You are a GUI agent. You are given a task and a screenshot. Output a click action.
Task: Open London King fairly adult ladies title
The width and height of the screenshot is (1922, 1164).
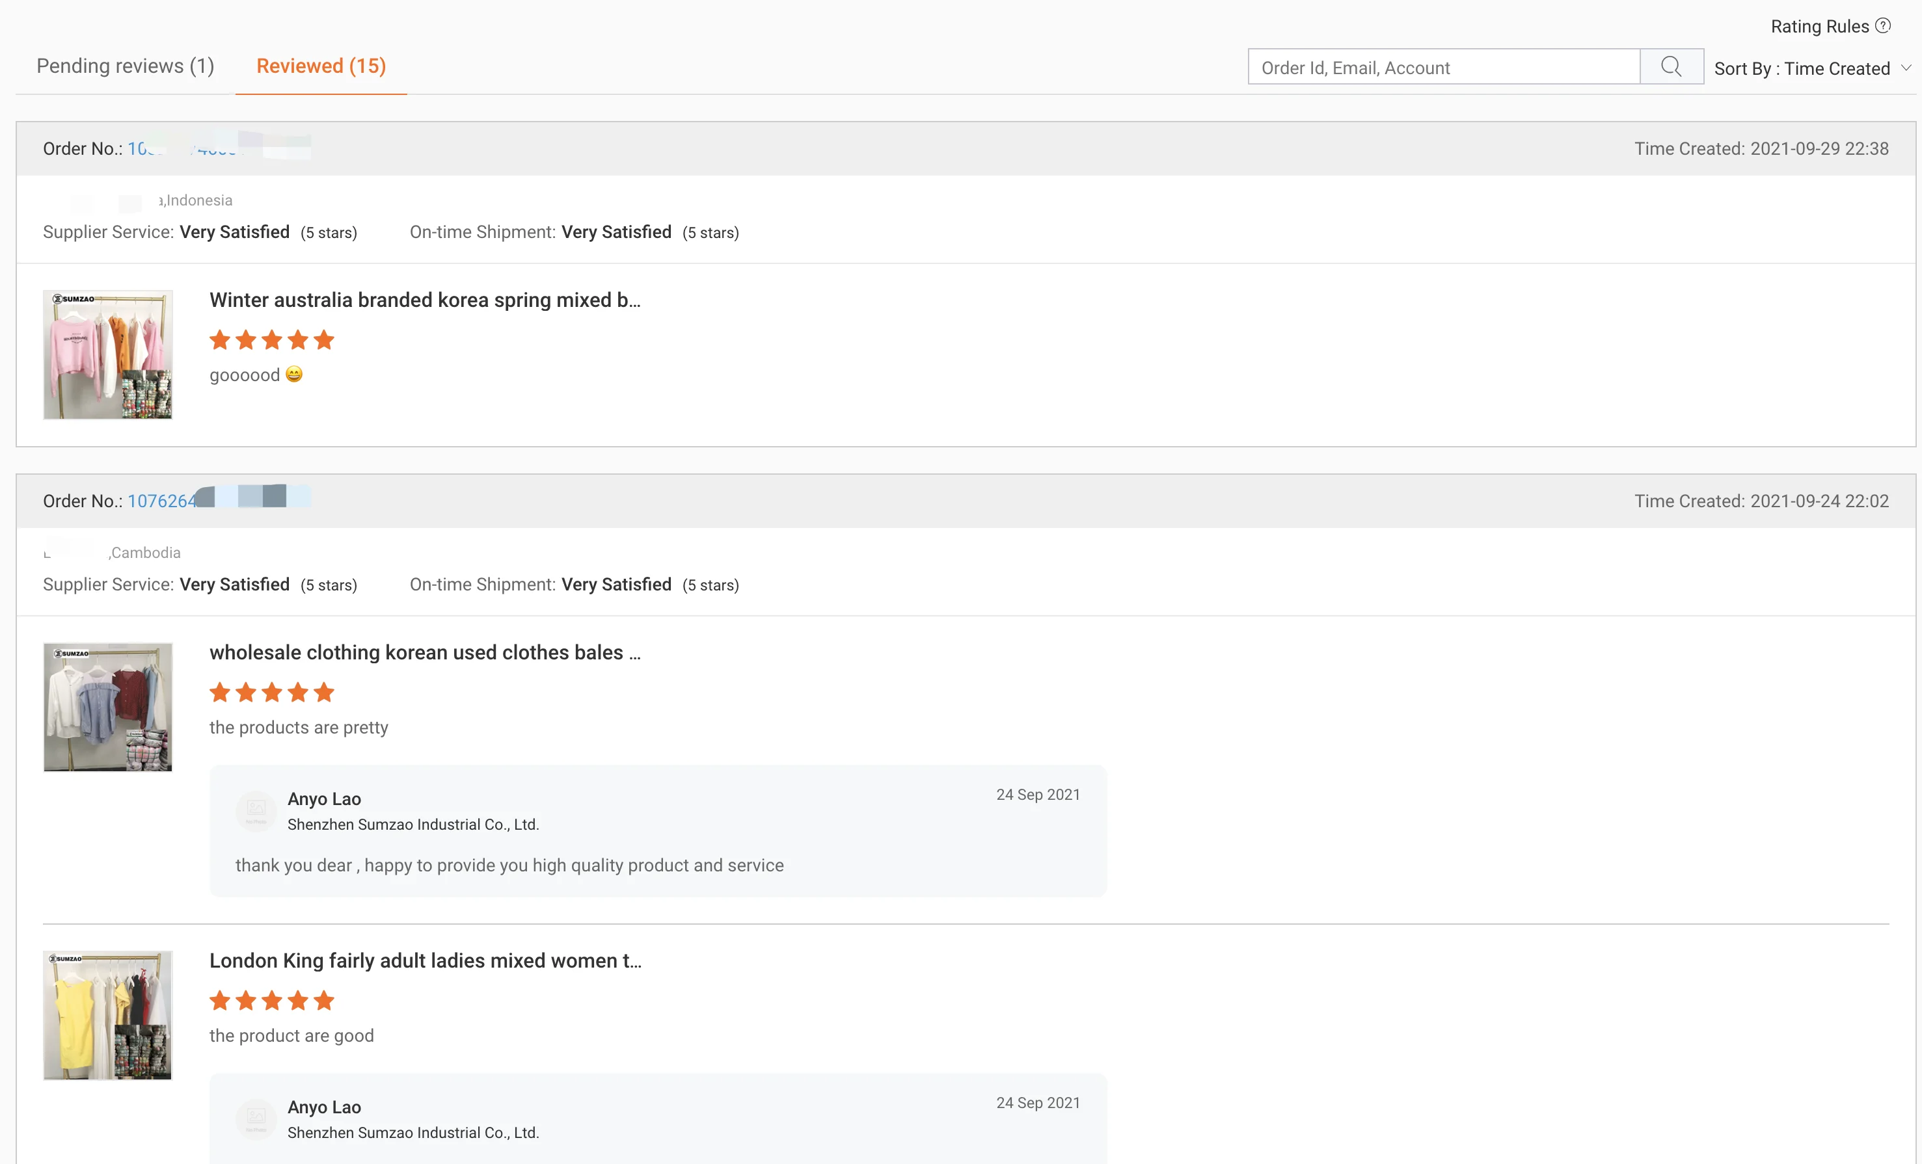point(425,960)
